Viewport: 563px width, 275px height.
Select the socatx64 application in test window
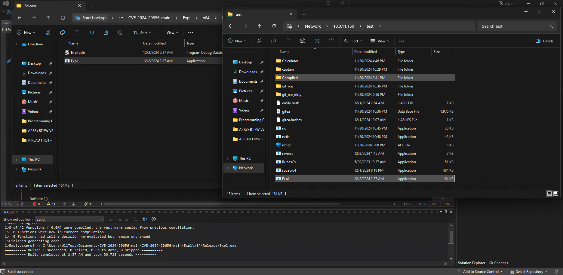(365, 170)
